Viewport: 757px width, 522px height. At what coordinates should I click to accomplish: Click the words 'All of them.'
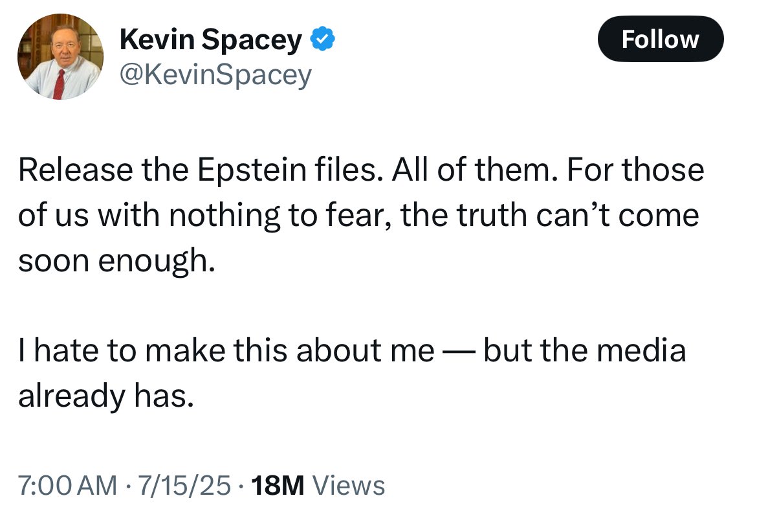click(474, 170)
